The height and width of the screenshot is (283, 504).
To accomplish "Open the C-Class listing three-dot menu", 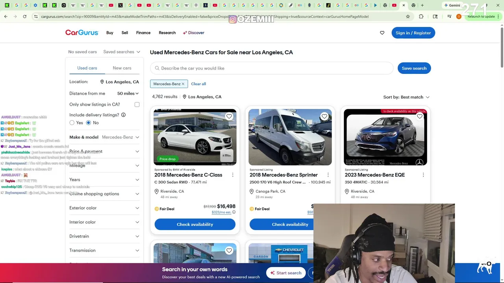I will click(233, 175).
